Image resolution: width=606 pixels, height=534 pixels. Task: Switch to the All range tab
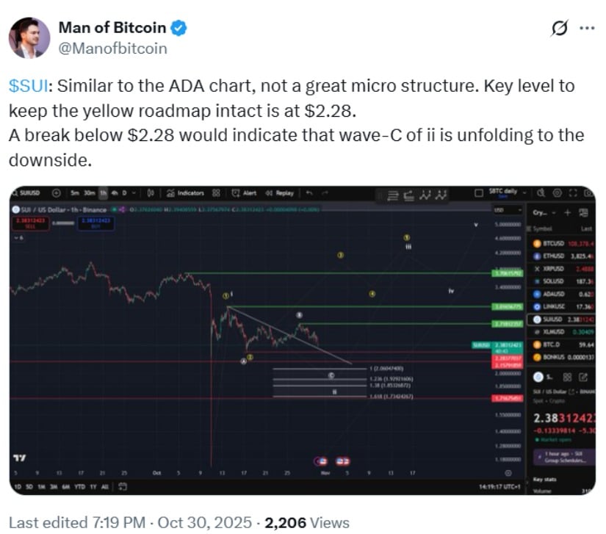pyautogui.click(x=107, y=486)
